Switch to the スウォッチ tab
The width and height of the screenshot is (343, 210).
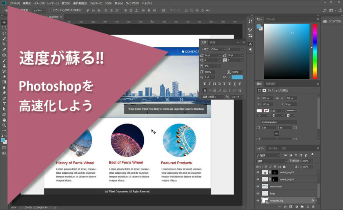coord(270,19)
